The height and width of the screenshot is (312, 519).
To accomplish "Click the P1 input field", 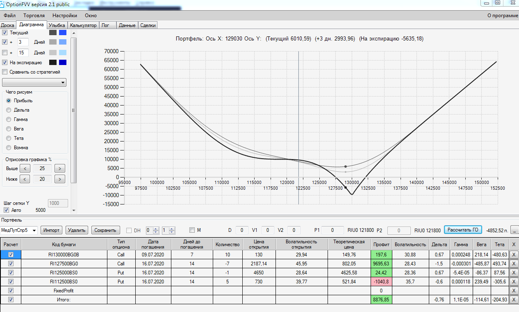I will [332, 230].
